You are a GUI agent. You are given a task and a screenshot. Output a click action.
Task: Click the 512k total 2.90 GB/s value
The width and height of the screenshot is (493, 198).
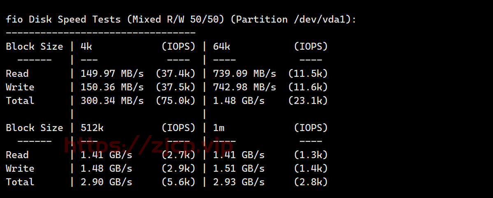[106, 182]
